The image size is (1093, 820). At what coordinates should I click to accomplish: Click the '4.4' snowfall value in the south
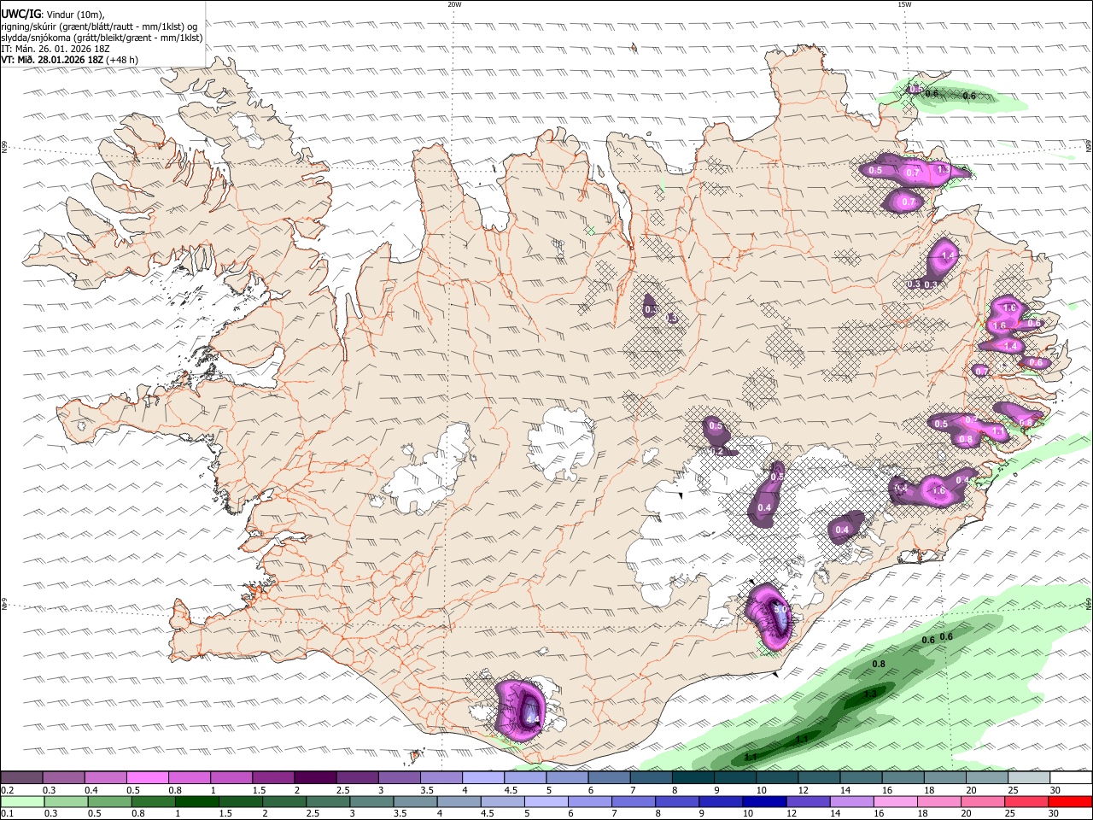(532, 720)
